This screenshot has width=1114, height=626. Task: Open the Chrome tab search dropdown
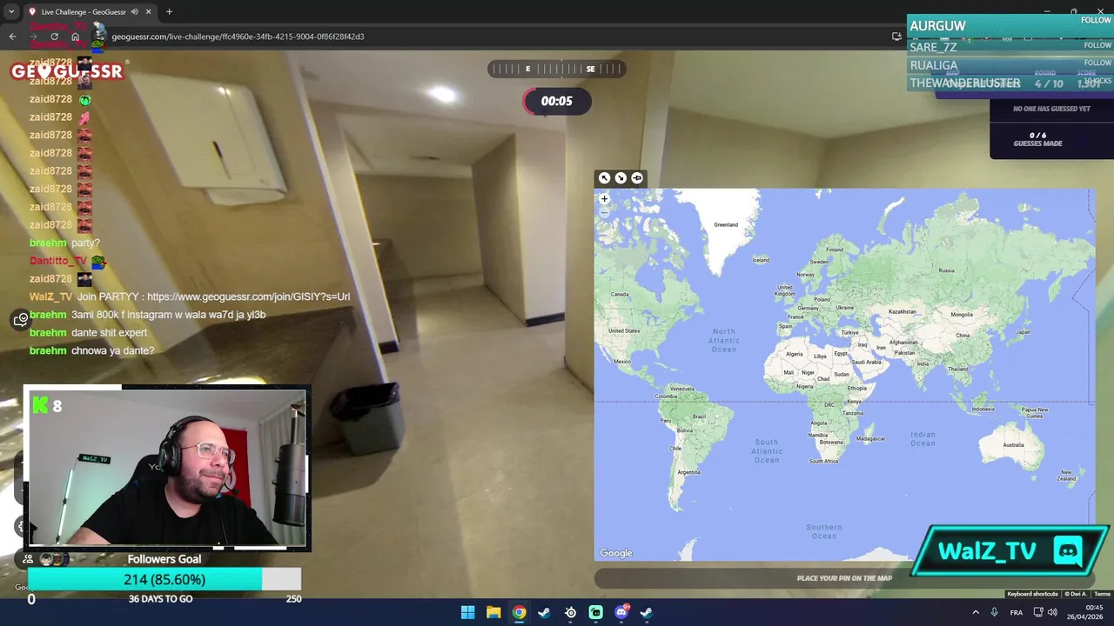11,11
